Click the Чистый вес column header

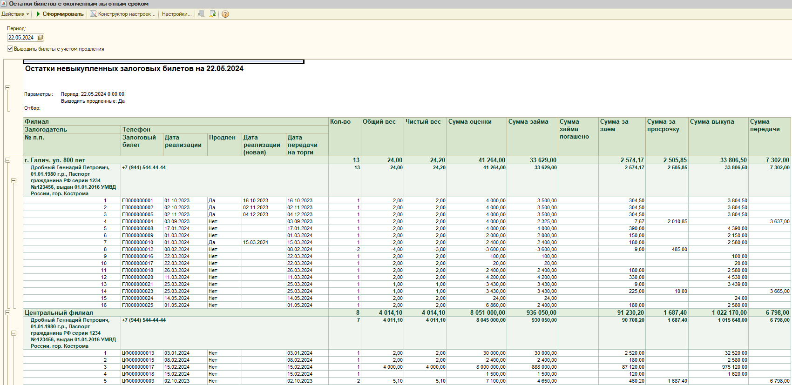tap(425, 137)
